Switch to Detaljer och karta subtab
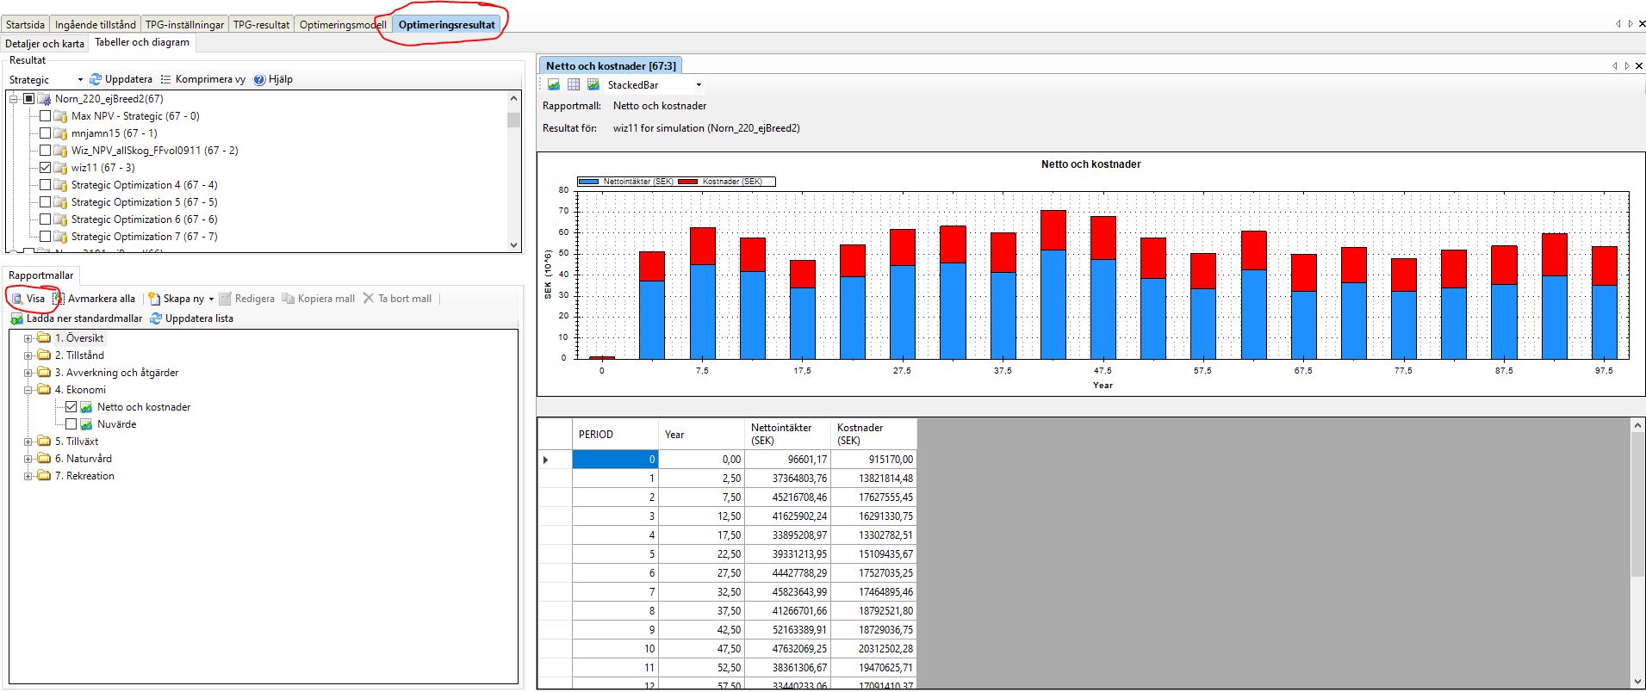The width and height of the screenshot is (1646, 692). pos(45,44)
